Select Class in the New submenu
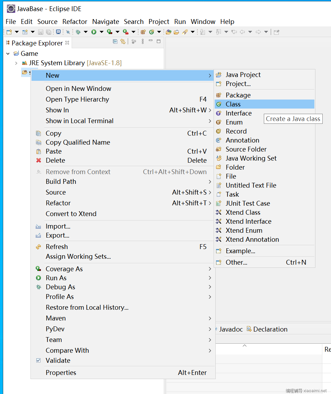Viewport: 331px width, 394px height. coord(265,104)
